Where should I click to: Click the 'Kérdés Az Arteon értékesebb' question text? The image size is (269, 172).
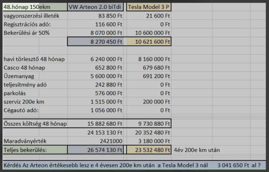coord(105,165)
